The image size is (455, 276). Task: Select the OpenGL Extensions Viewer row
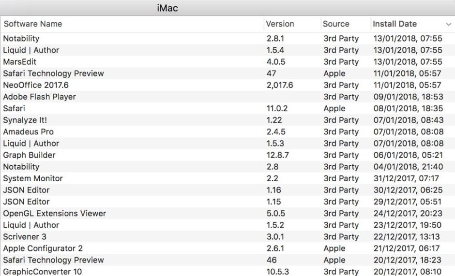tap(54, 213)
